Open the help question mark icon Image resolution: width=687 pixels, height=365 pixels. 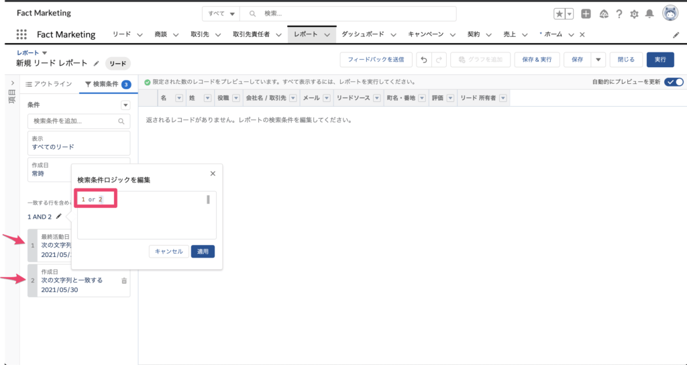click(x=619, y=14)
